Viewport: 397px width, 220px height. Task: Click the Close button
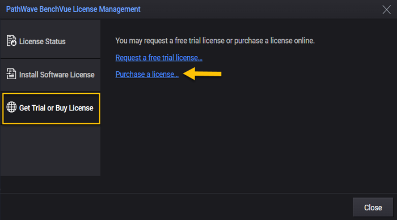(373, 208)
